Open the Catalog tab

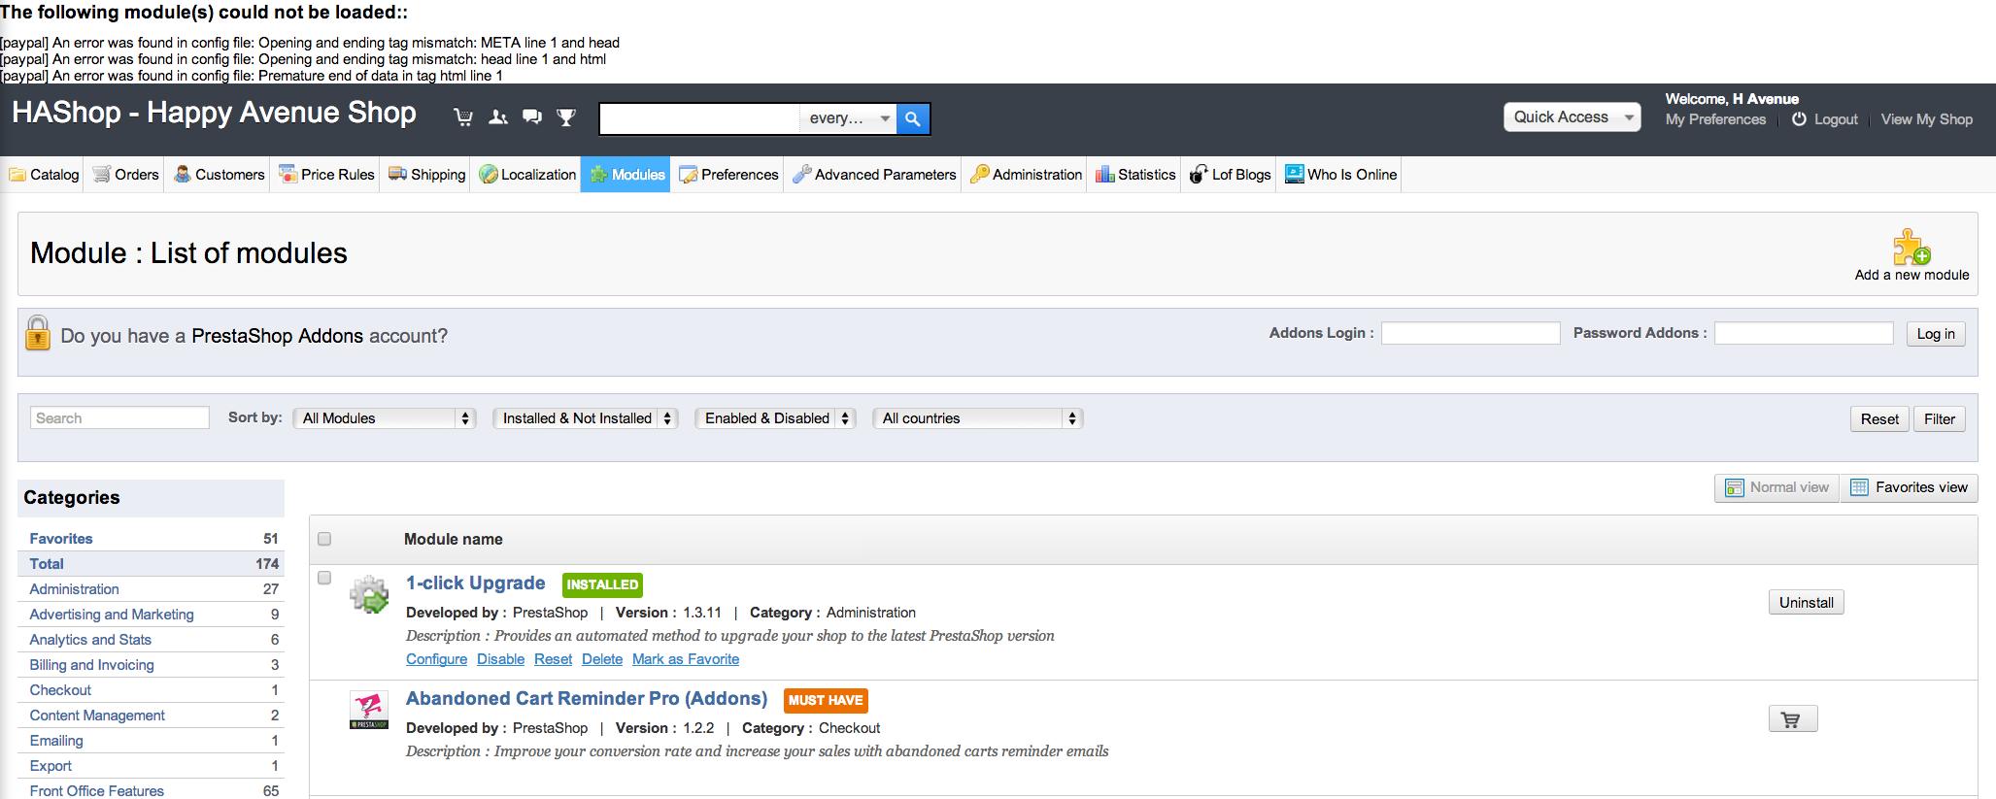(44, 175)
